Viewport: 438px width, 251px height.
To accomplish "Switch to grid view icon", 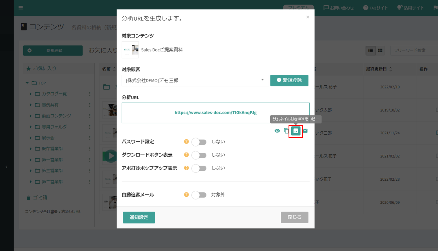I will pos(380,50).
